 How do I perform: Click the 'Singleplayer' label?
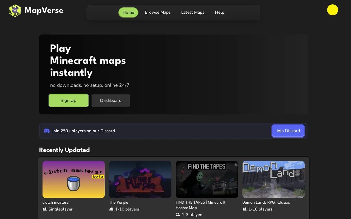(x=61, y=209)
